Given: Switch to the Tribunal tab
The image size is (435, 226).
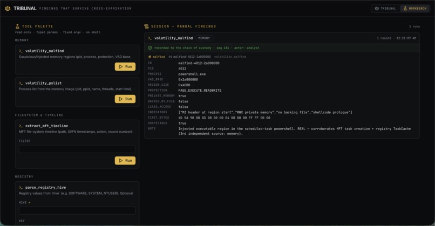Looking at the screenshot, I should pyautogui.click(x=386, y=9).
